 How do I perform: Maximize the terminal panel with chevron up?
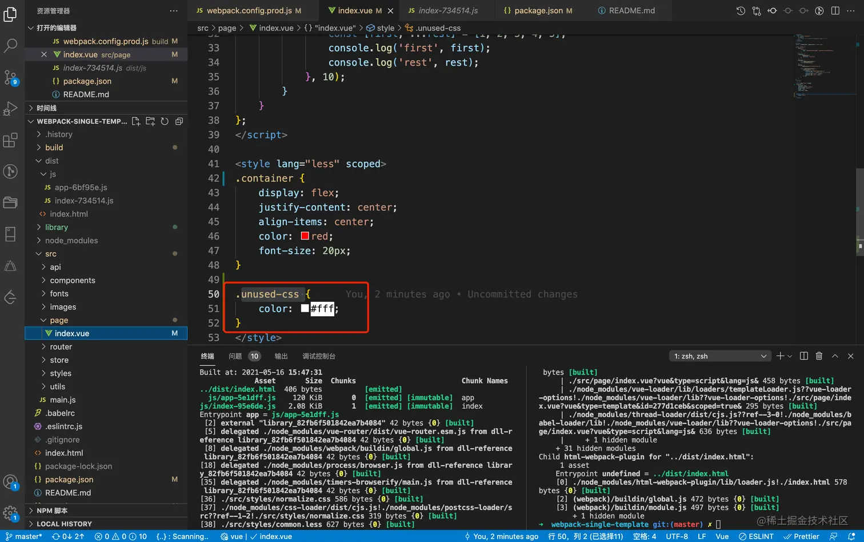(x=835, y=356)
